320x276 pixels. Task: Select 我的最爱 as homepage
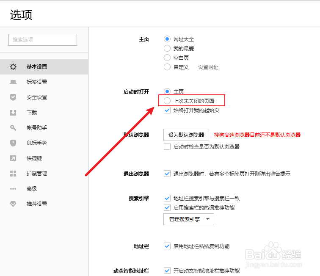coord(167,48)
